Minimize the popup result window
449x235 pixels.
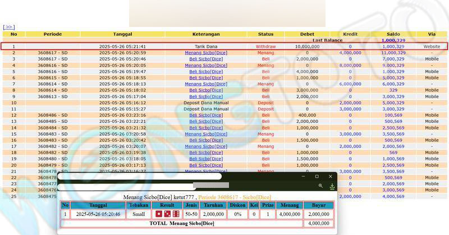[x=303, y=177]
